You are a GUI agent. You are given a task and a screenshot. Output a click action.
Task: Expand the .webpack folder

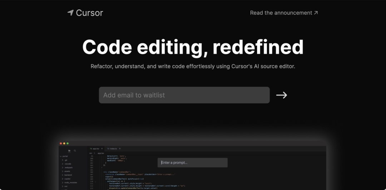pyautogui.click(x=67, y=167)
